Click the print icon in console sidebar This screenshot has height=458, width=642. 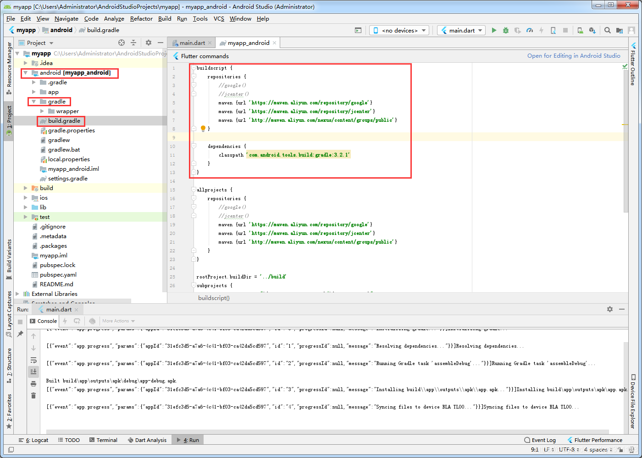[x=33, y=383]
